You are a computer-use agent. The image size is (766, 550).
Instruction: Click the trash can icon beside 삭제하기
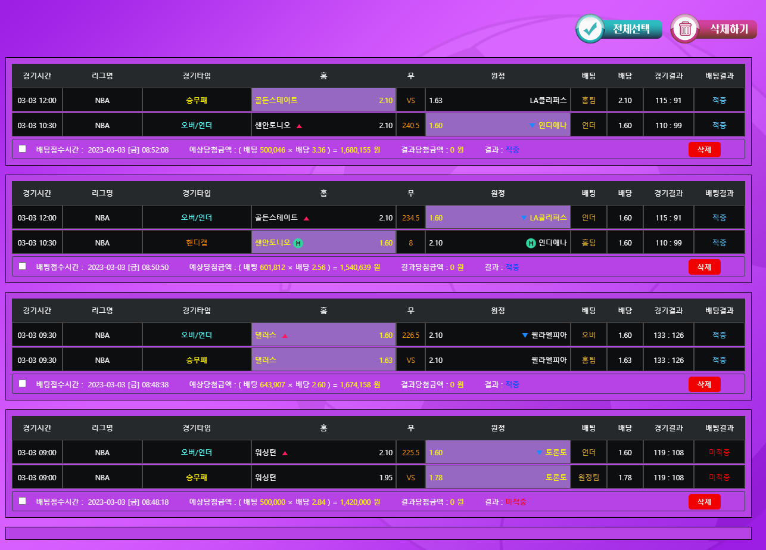685,29
